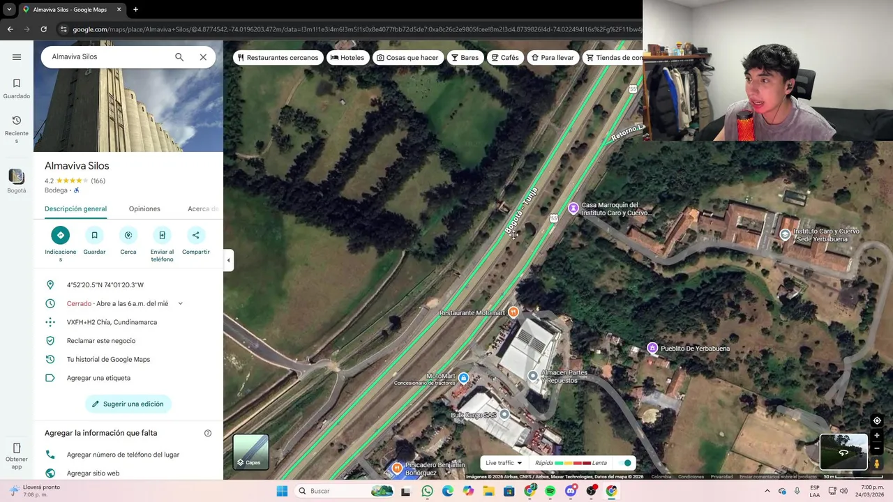The height and width of the screenshot is (502, 893).
Task: Click the search magnifier icon
Action: tap(179, 57)
